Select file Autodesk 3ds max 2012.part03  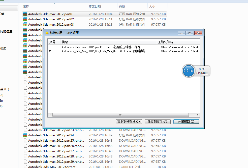coord(95,24)
